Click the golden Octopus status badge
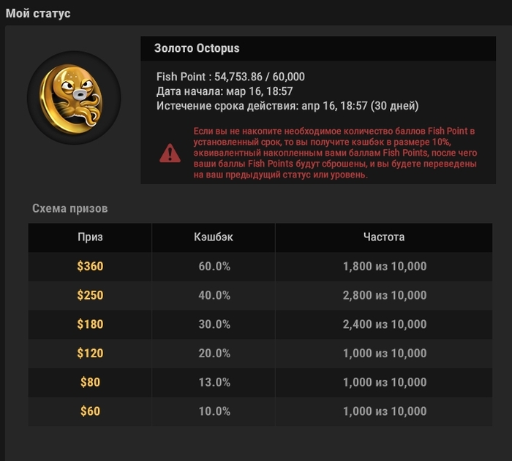 point(74,98)
